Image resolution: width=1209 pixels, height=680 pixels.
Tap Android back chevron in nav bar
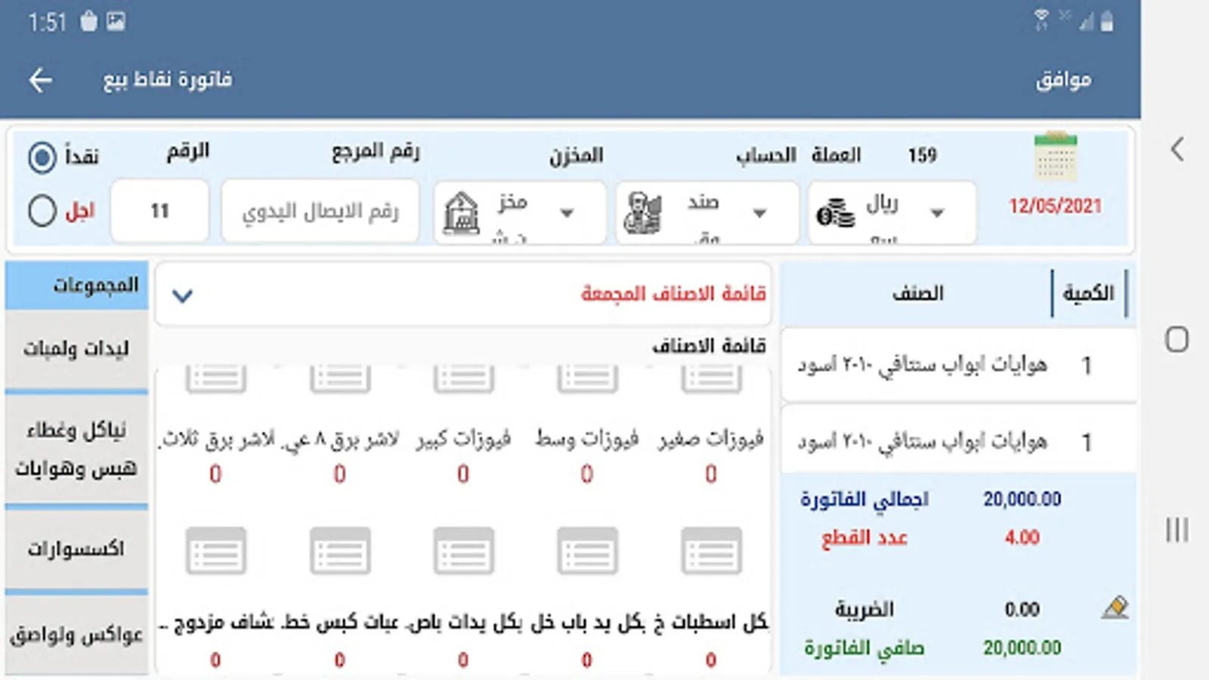click(1177, 149)
